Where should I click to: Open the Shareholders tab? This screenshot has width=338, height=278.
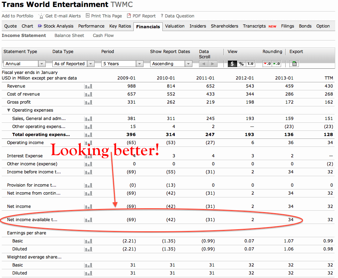[x=225, y=26]
